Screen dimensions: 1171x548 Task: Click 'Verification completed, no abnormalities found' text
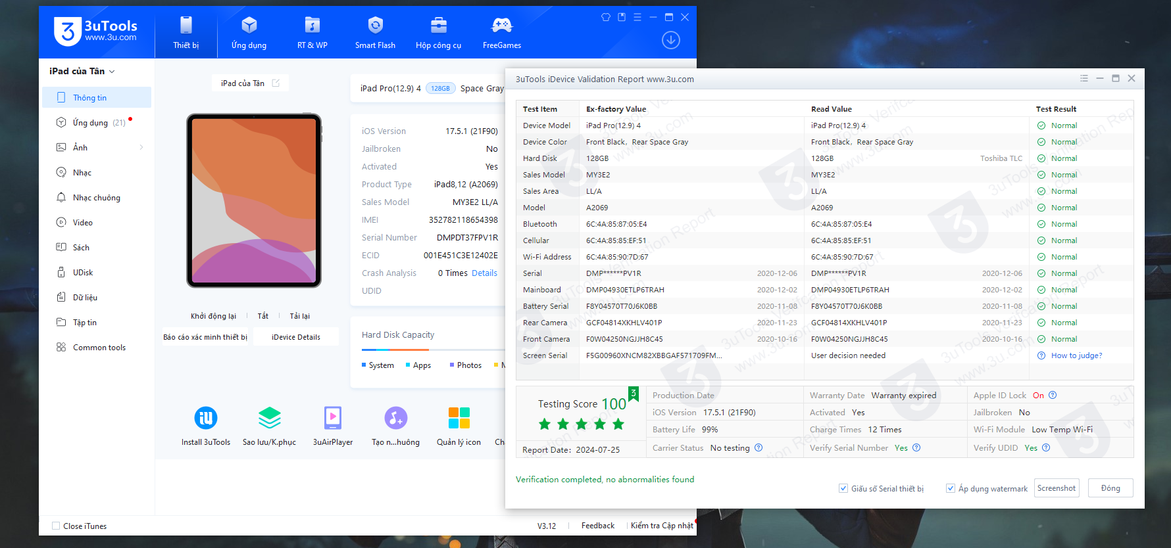605,479
